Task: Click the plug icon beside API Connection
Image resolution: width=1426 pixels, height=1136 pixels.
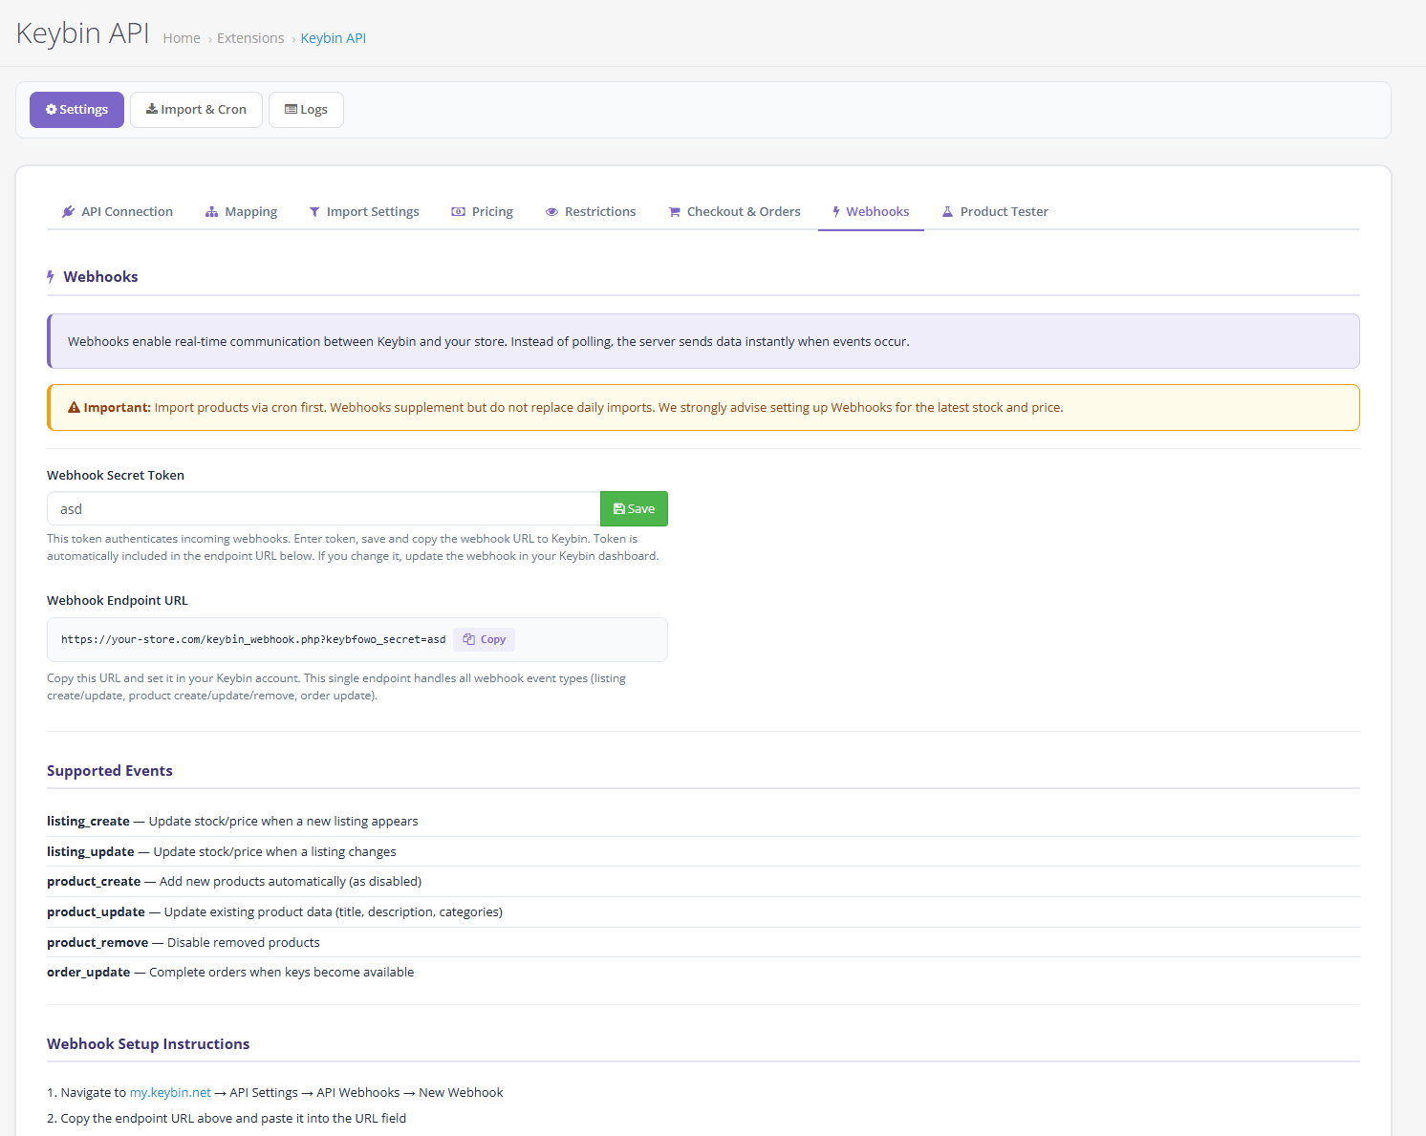Action: pyautogui.click(x=68, y=212)
